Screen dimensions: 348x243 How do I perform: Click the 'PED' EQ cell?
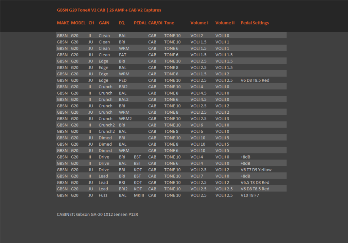123,80
